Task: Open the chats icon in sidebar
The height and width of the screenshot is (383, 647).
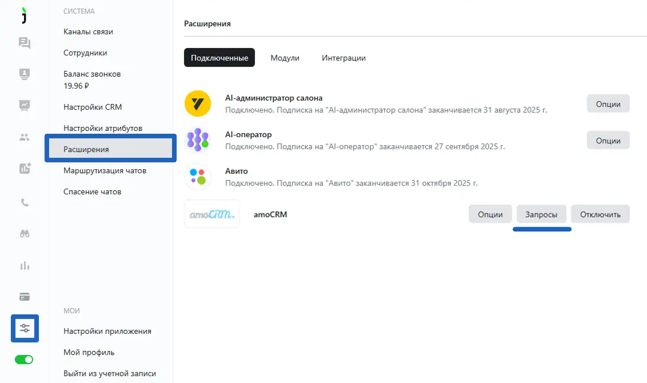Action: tap(25, 43)
